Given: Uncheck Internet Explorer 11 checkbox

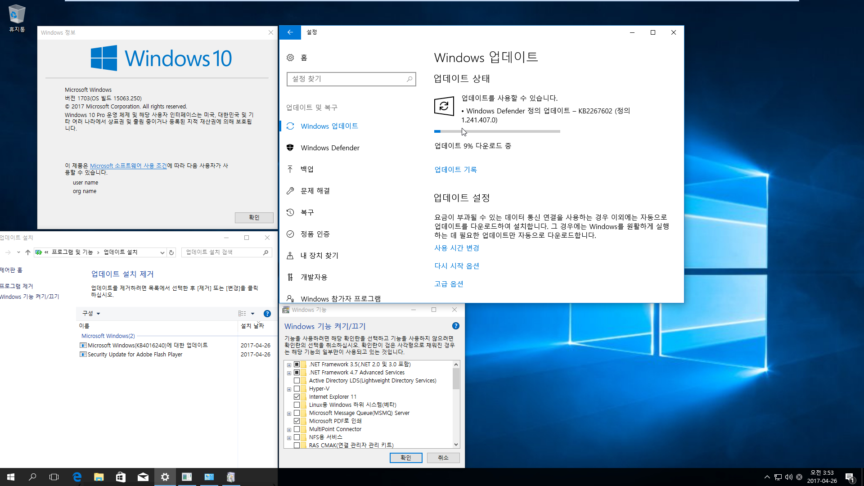Looking at the screenshot, I should tap(297, 397).
